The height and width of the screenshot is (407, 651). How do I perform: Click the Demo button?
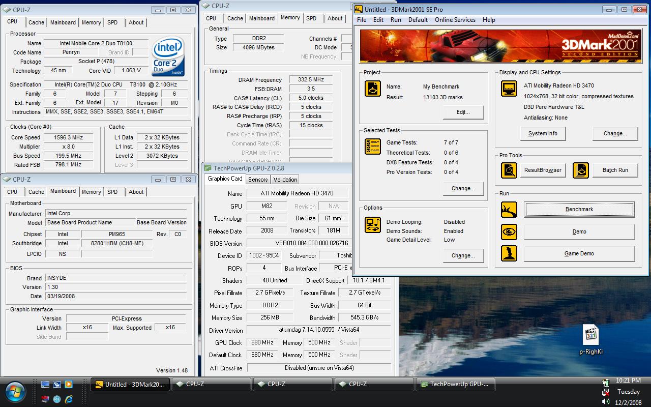point(579,231)
